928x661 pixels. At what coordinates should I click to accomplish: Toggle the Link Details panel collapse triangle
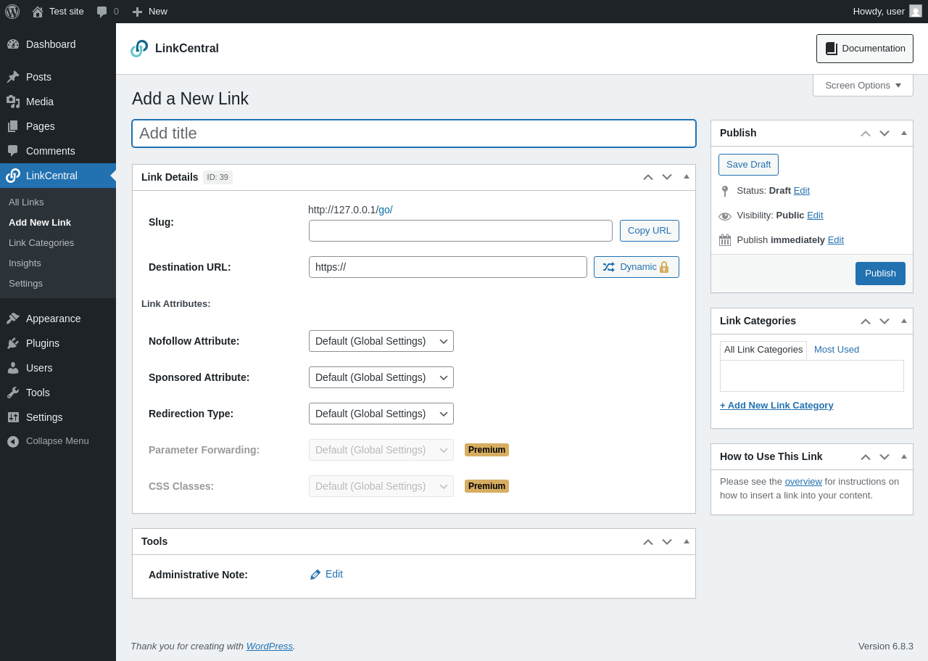(687, 176)
